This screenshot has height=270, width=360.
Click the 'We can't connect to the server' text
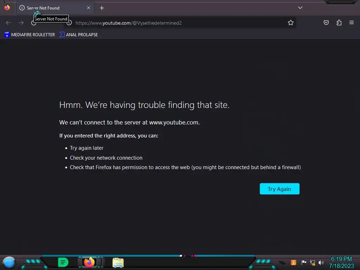[x=129, y=122]
